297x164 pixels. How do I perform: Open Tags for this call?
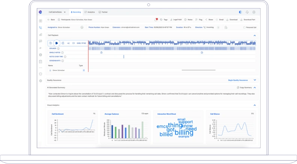pyautogui.click(x=164, y=20)
